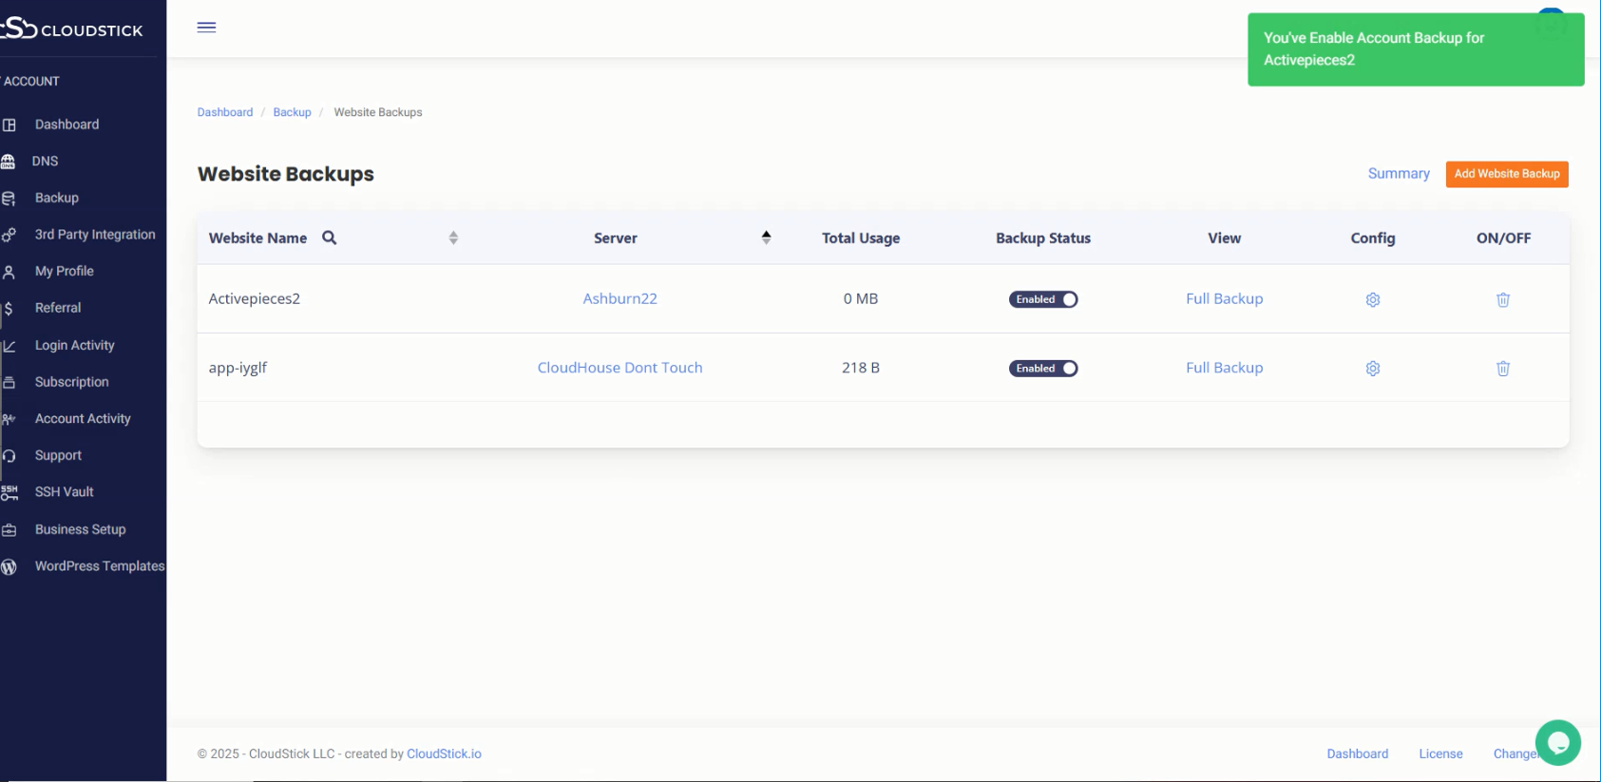Viewport: 1601px width, 782px height.
Task: Toggle backup status for Activepieces2
Action: [1042, 299]
